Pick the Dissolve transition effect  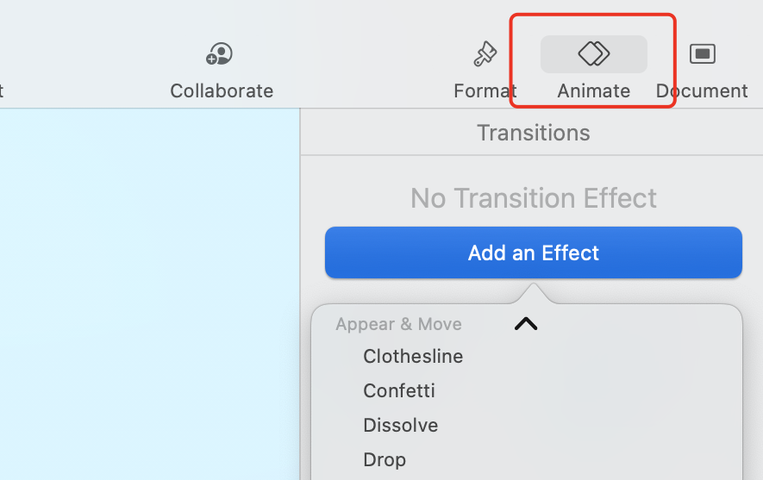[401, 426]
